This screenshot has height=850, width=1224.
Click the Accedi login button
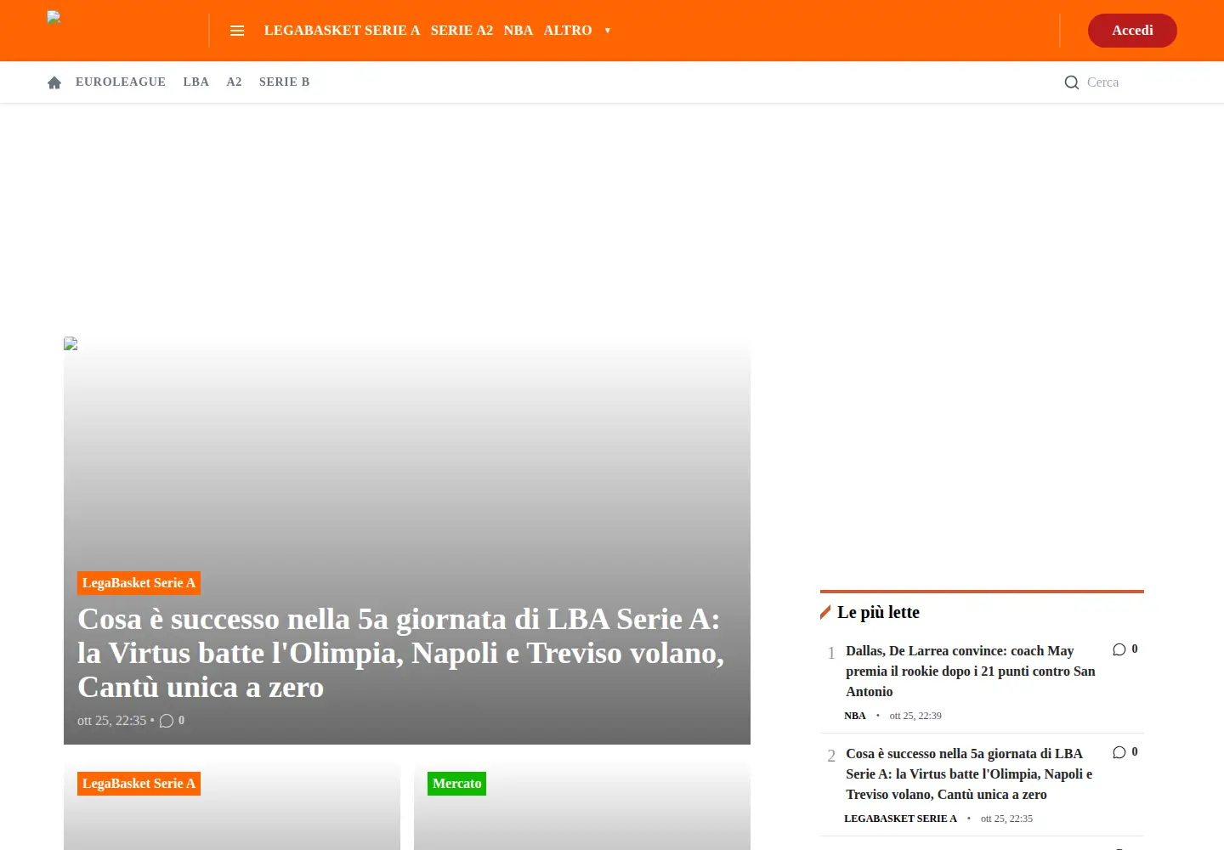1132,31
